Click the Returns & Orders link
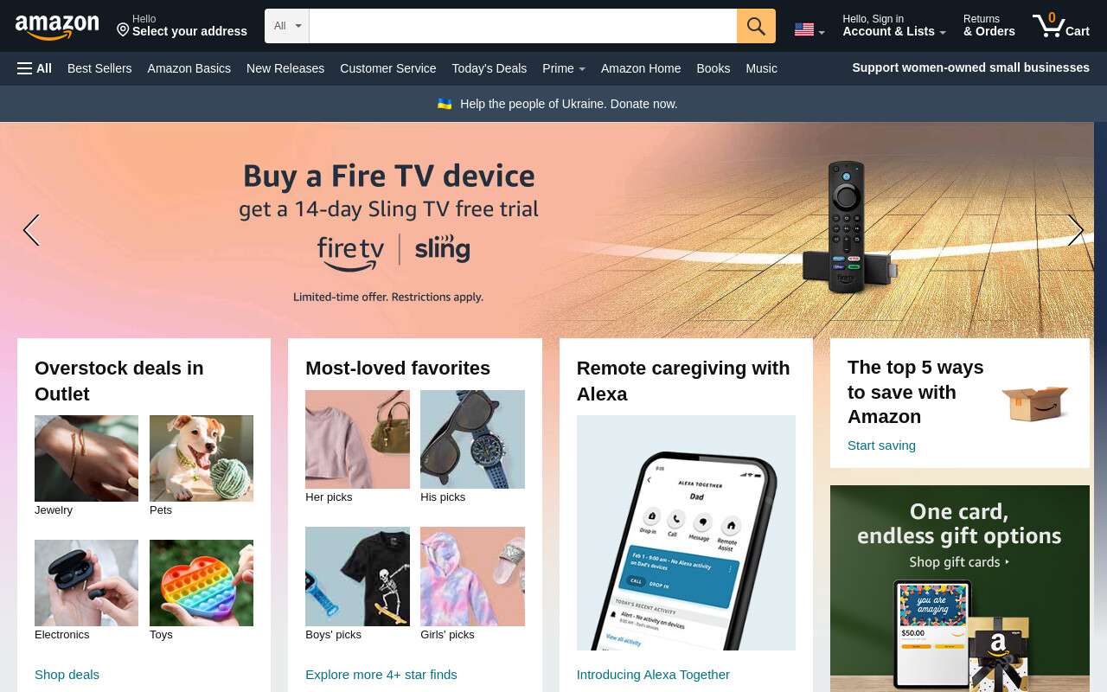The height and width of the screenshot is (692, 1107). 989,26
